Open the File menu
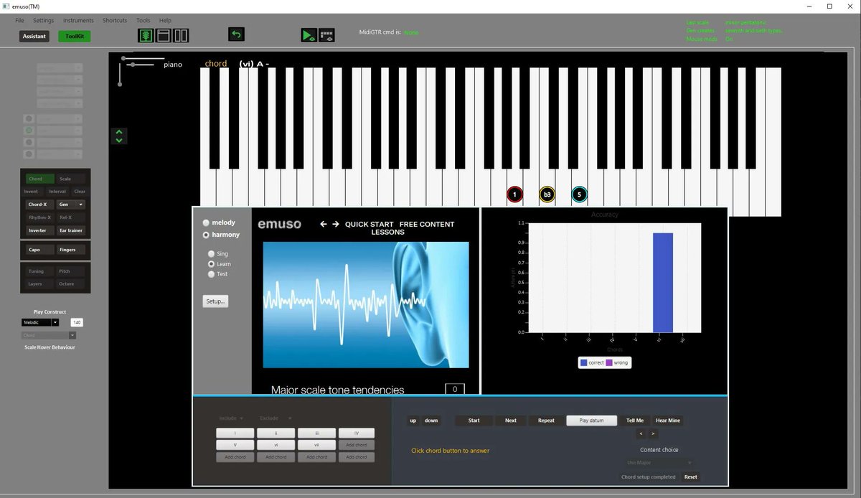 click(20, 21)
